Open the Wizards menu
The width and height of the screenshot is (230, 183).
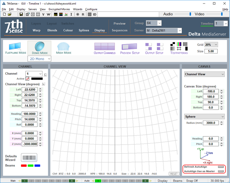[x=78, y=9]
